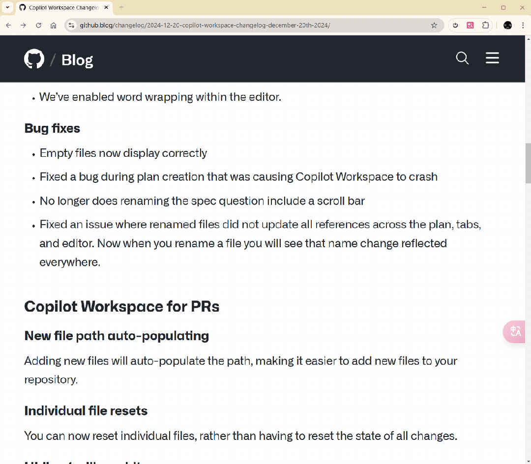The image size is (531, 464).
Task: Click the address bar URL field
Action: tap(246, 26)
